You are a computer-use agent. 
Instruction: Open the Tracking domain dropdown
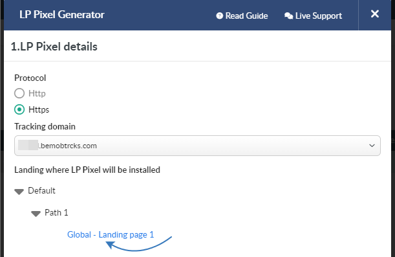click(x=197, y=146)
